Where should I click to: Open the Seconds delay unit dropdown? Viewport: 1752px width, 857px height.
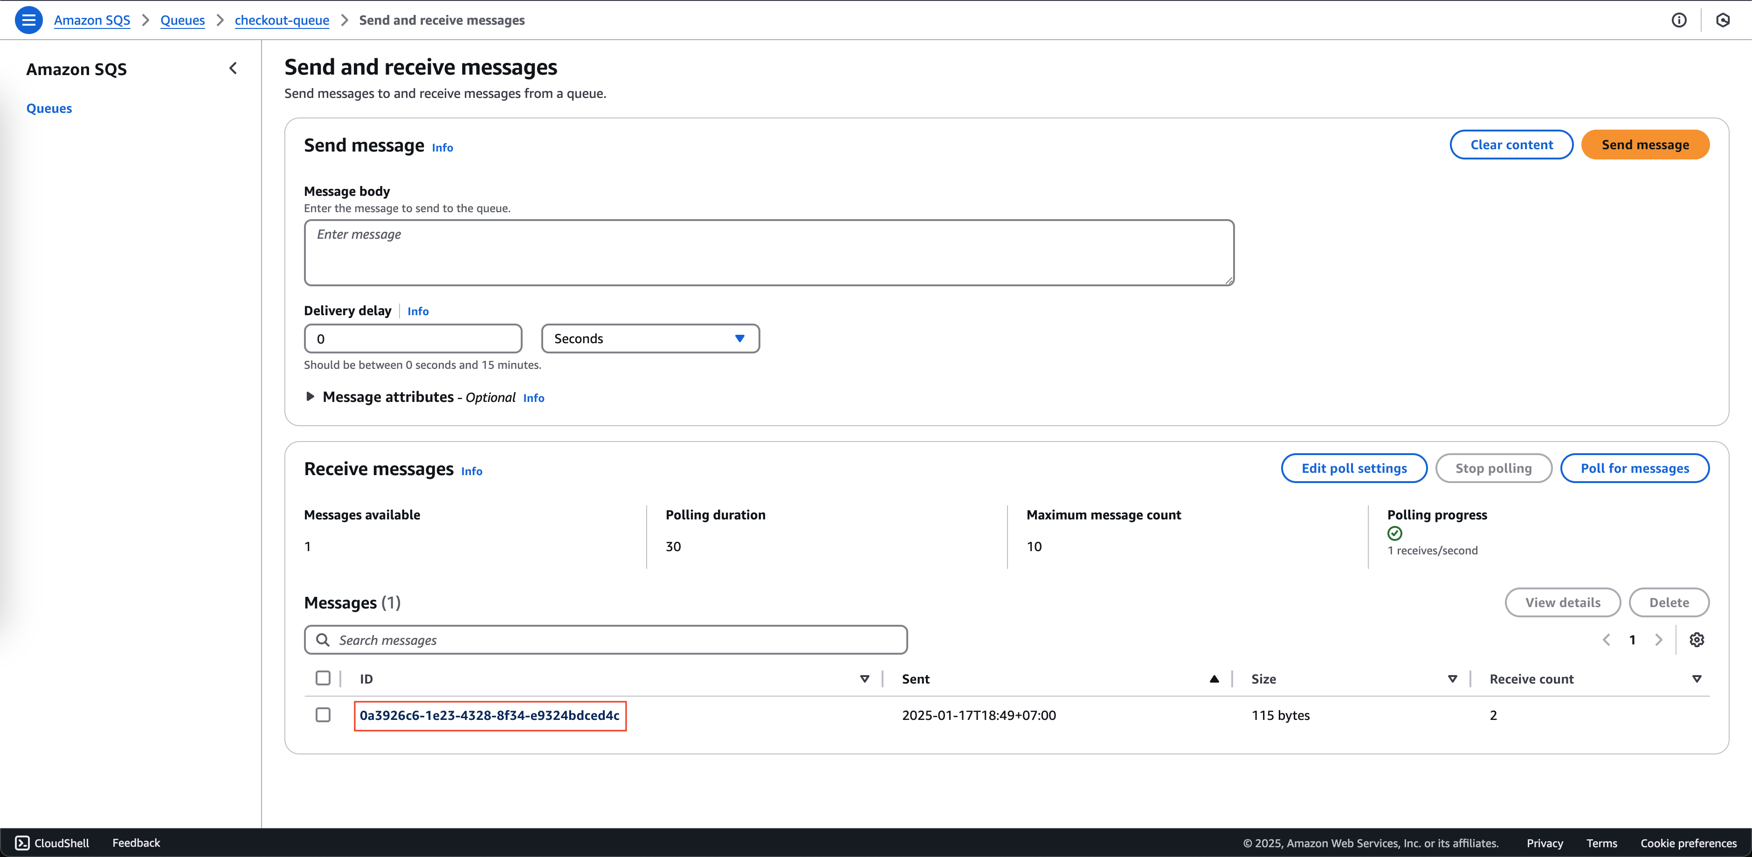(650, 339)
